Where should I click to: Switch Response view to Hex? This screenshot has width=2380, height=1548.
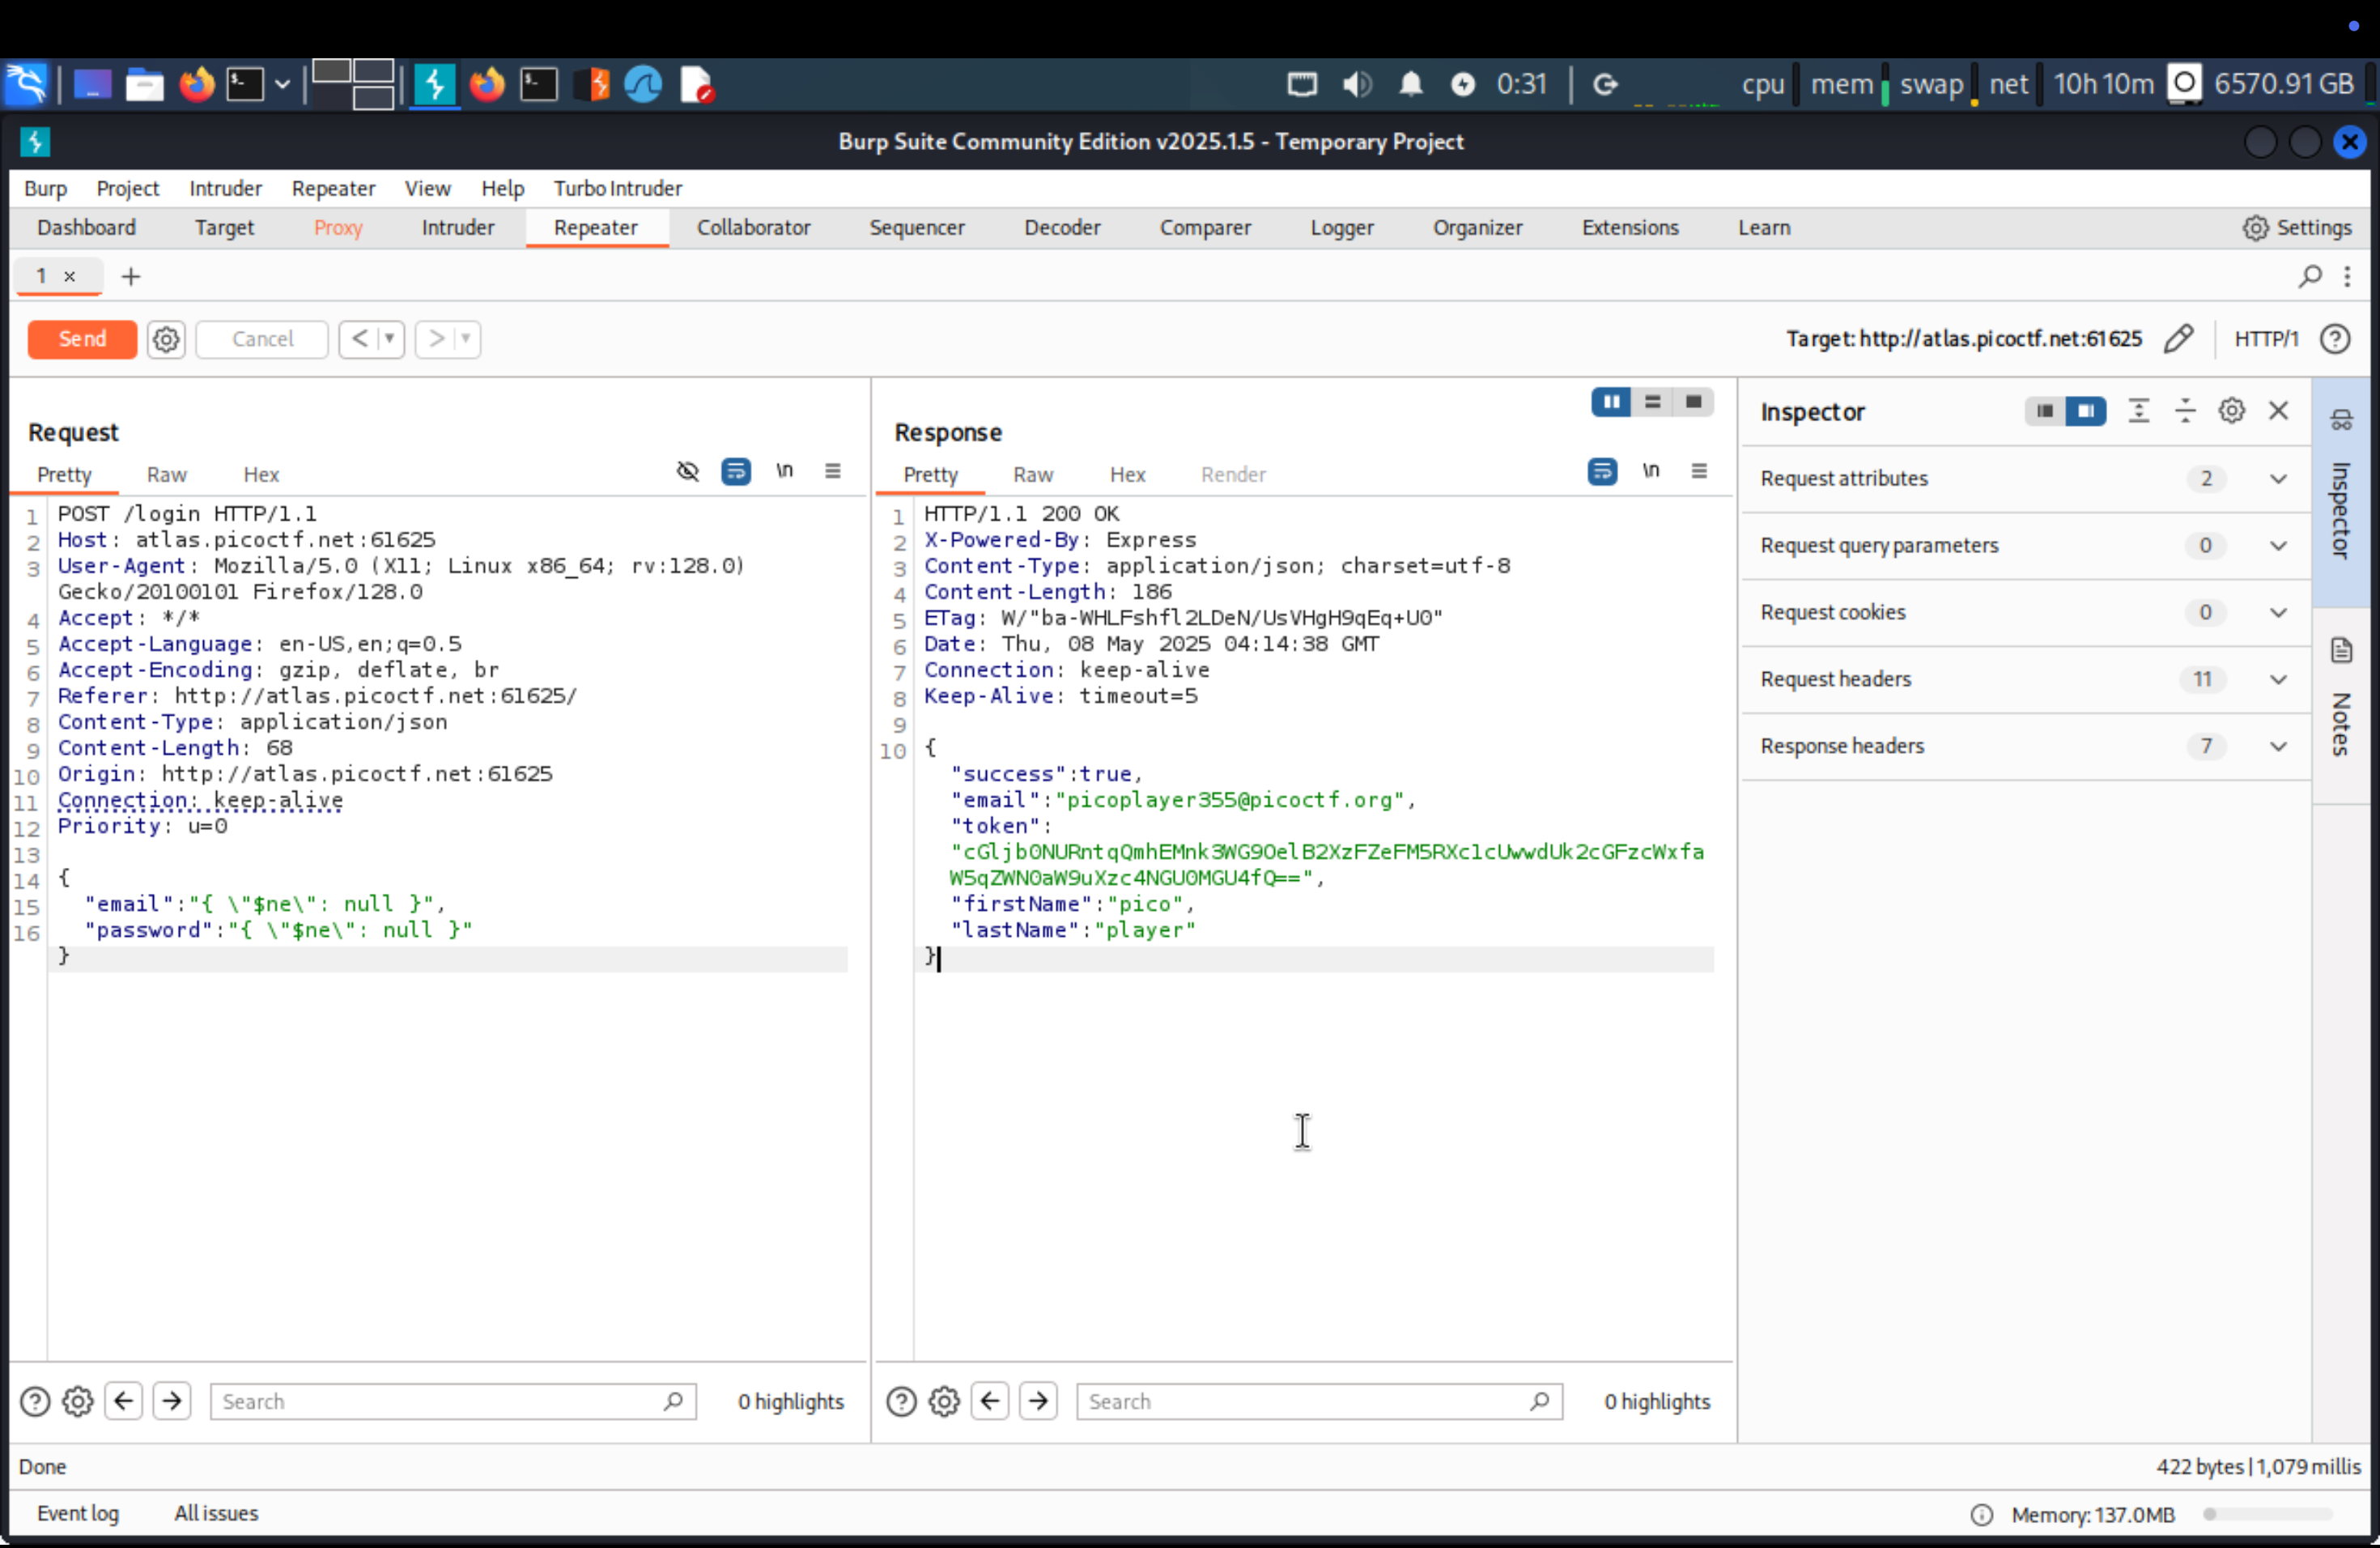[1127, 475]
